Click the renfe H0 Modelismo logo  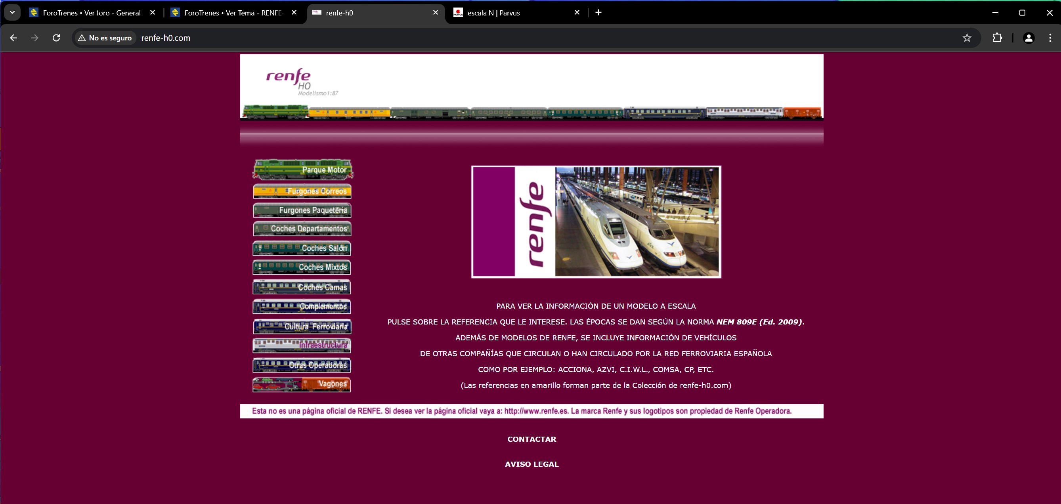[x=302, y=82]
